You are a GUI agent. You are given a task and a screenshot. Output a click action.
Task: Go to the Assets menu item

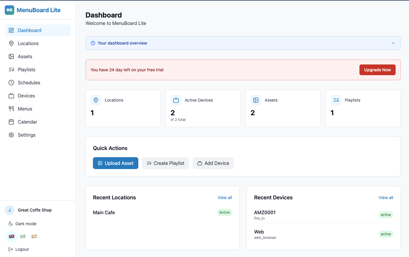click(x=38, y=56)
